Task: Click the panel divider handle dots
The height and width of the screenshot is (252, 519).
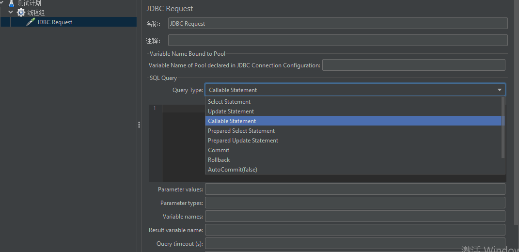Action: coord(139,125)
